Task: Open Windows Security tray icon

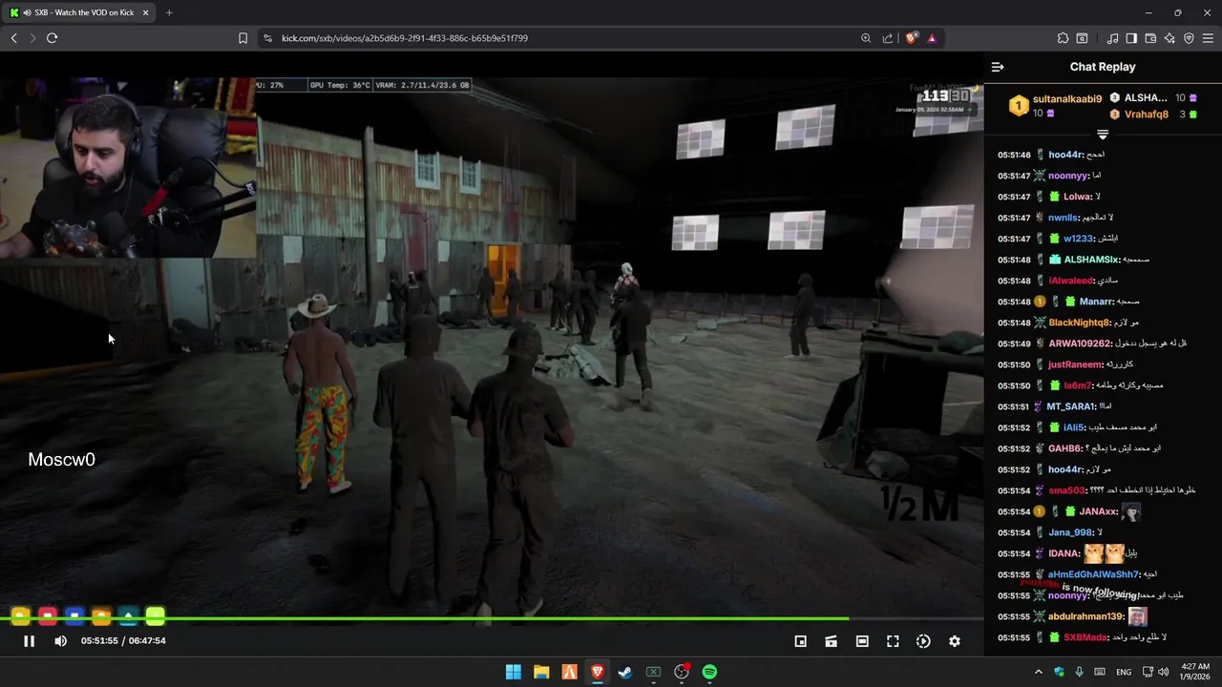Action: pos(1059,672)
